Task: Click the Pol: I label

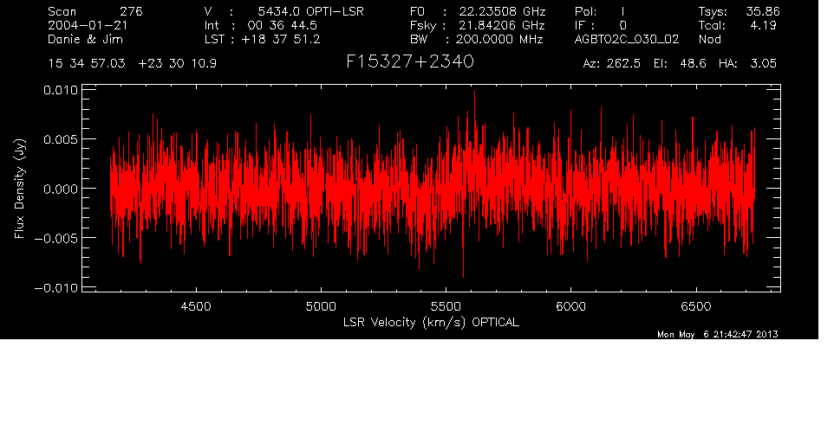Action: 600,11
